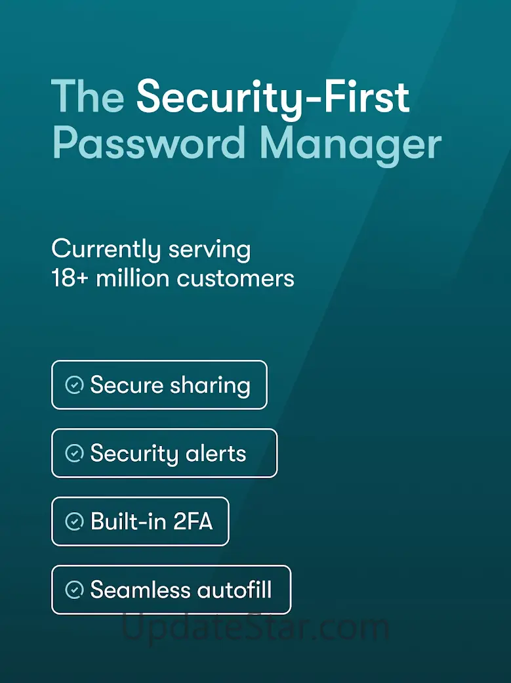Click the checkmark icon beside Secure sharing
The width and height of the screenshot is (511, 683).
[x=74, y=385]
